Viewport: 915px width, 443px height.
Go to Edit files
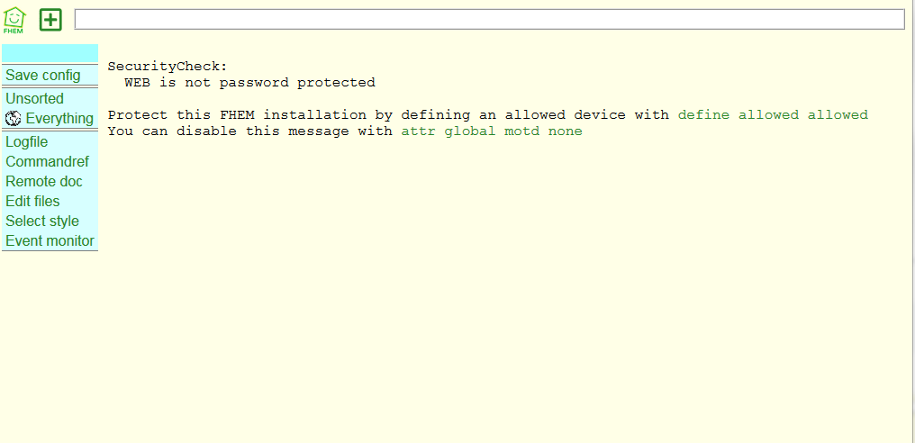click(32, 202)
